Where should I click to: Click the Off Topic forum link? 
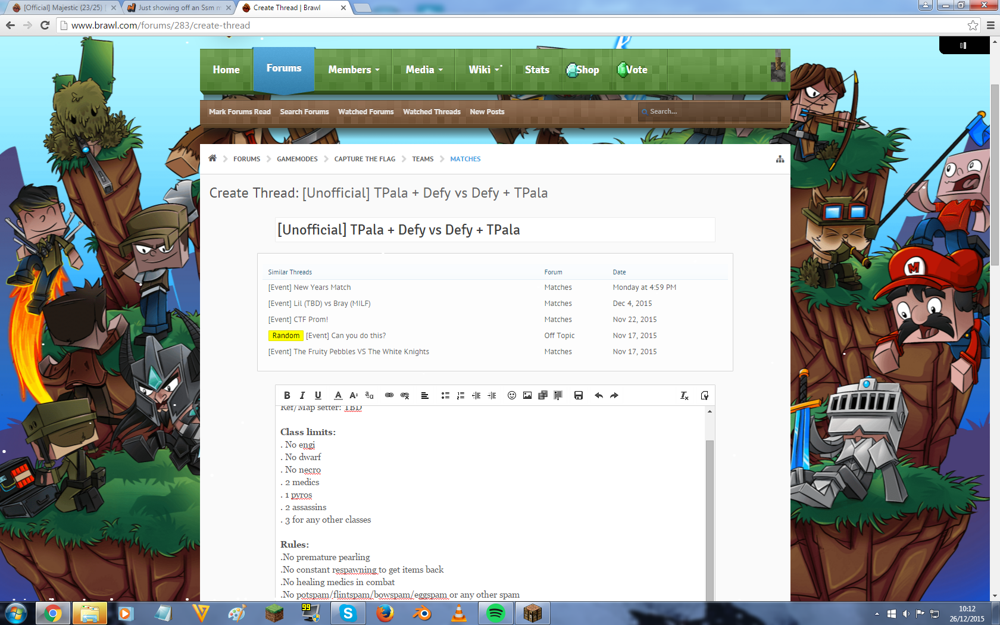point(560,336)
